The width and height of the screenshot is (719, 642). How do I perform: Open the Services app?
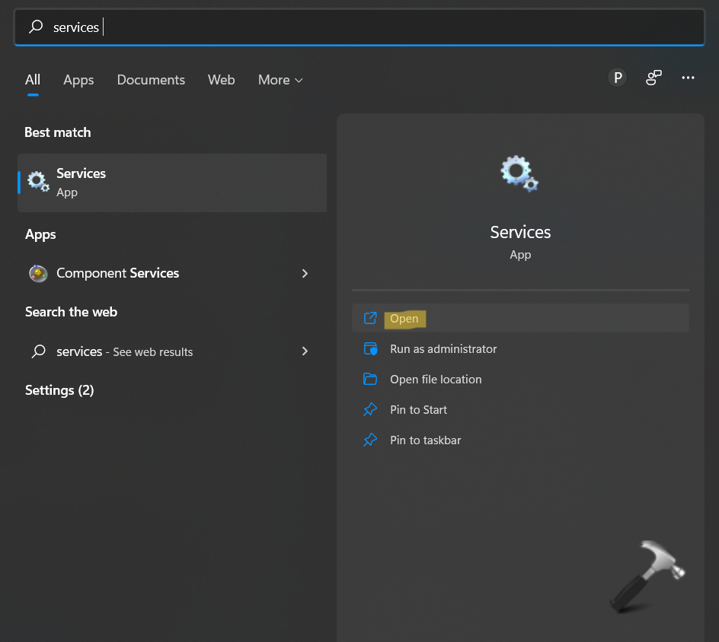(404, 319)
